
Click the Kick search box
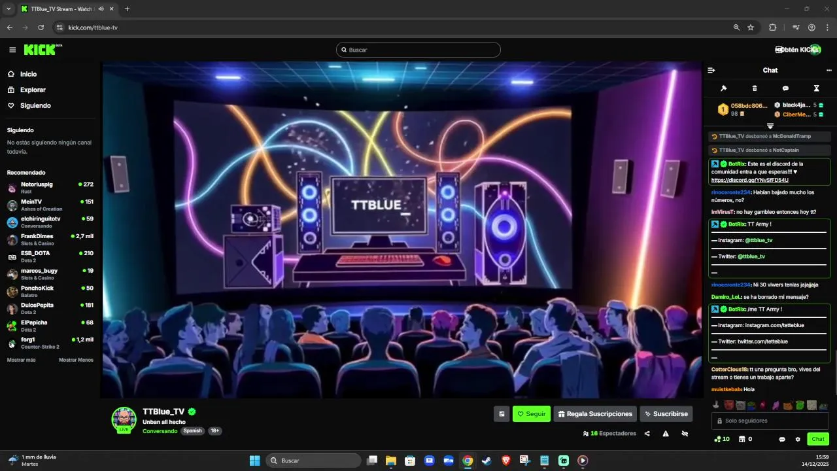click(418, 50)
